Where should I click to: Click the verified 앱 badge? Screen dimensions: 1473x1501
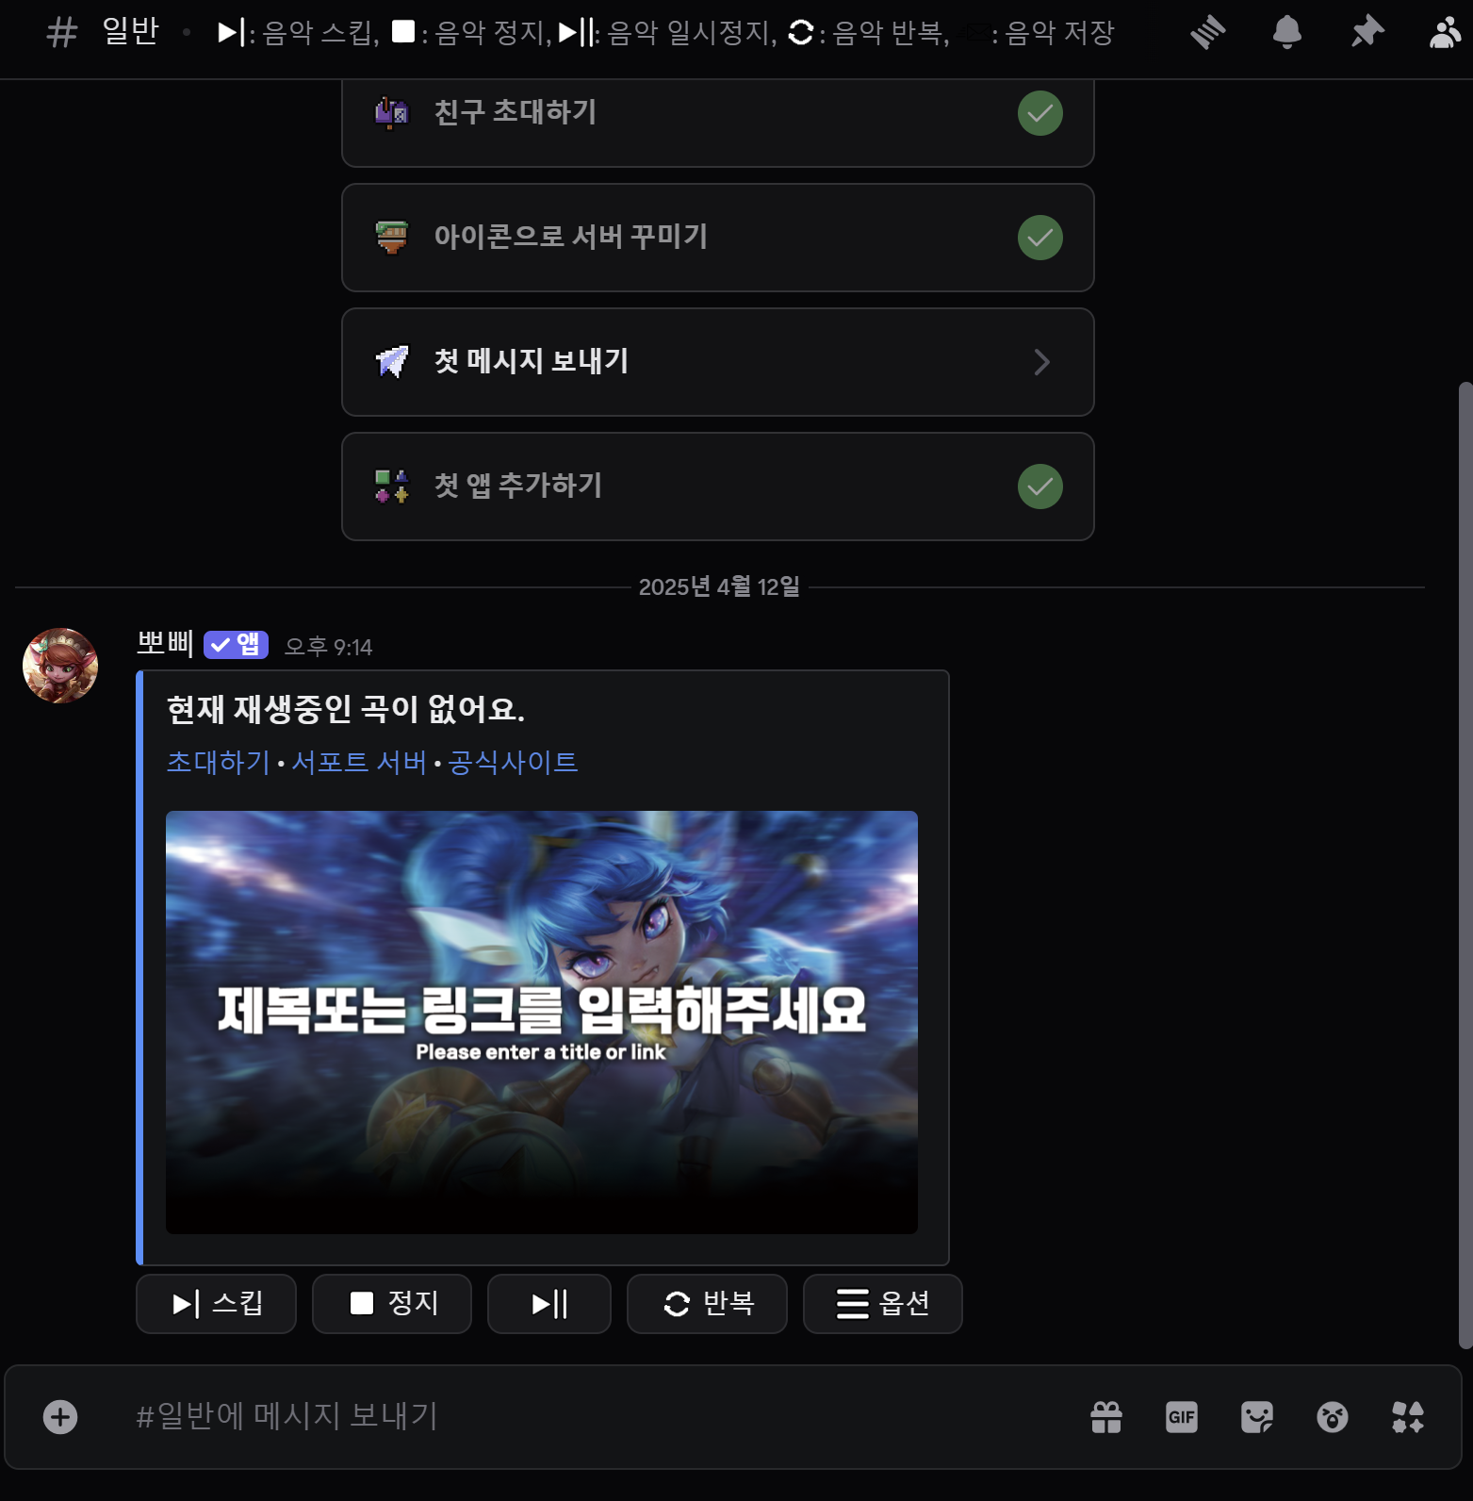[x=236, y=645]
